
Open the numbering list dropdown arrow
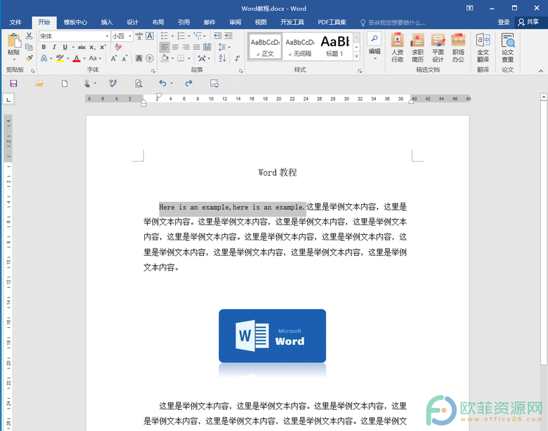(x=189, y=36)
